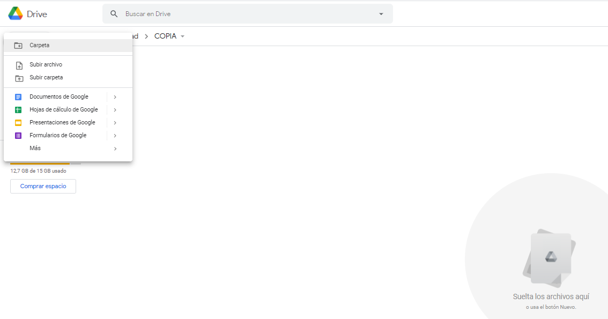Select Formularios de Google menu item
Image resolution: width=608 pixels, height=319 pixels.
tap(58, 136)
